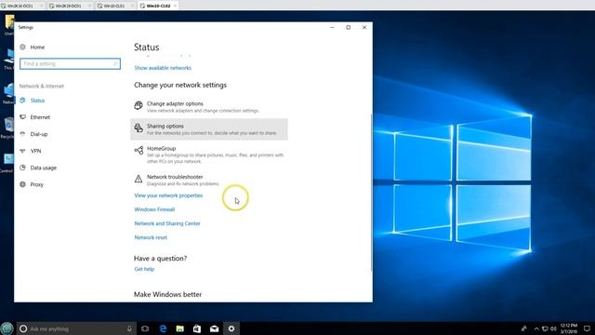Click the Settings window vertical scrollbar
This screenshot has height=335, width=595.
[371, 192]
